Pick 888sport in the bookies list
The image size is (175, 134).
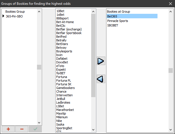coord(62,18)
